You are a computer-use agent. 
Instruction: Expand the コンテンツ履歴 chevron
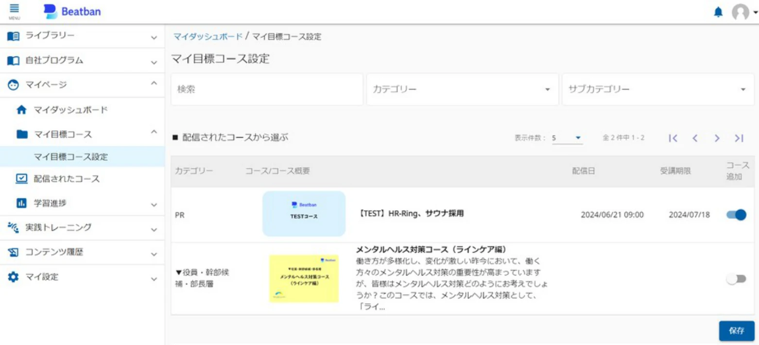[154, 254]
